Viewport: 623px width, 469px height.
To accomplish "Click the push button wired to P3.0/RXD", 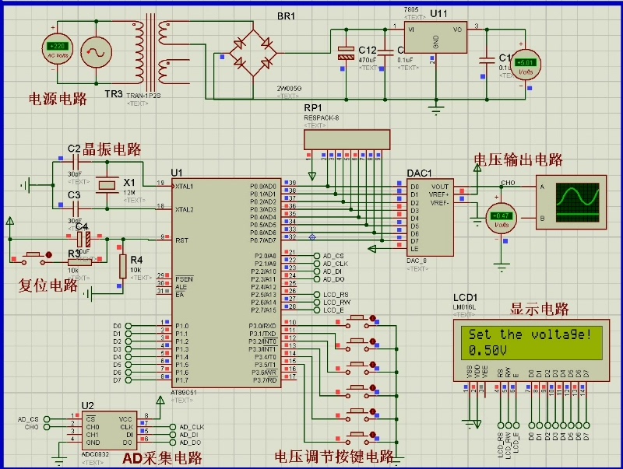I will [360, 321].
